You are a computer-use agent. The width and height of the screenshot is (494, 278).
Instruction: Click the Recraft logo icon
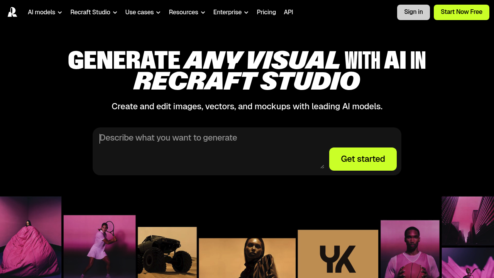coord(12,12)
